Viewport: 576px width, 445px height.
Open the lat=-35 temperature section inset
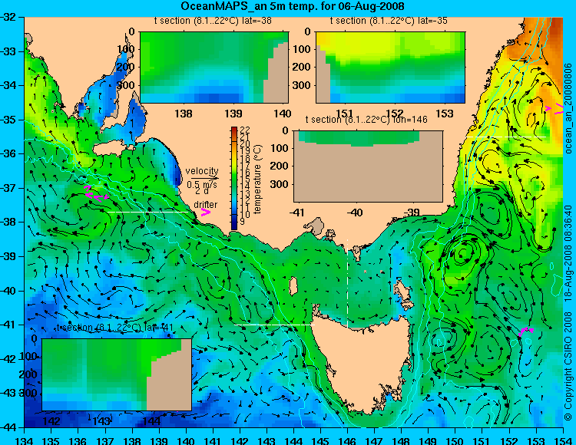[390, 68]
